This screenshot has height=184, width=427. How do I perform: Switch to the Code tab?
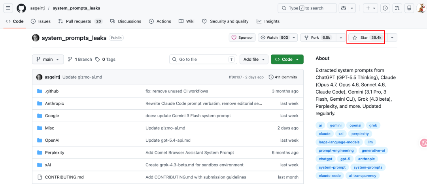[x=15, y=21]
